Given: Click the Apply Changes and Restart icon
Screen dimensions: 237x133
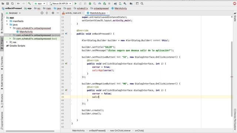Looking at the screenshot, I should tap(80, 3).
